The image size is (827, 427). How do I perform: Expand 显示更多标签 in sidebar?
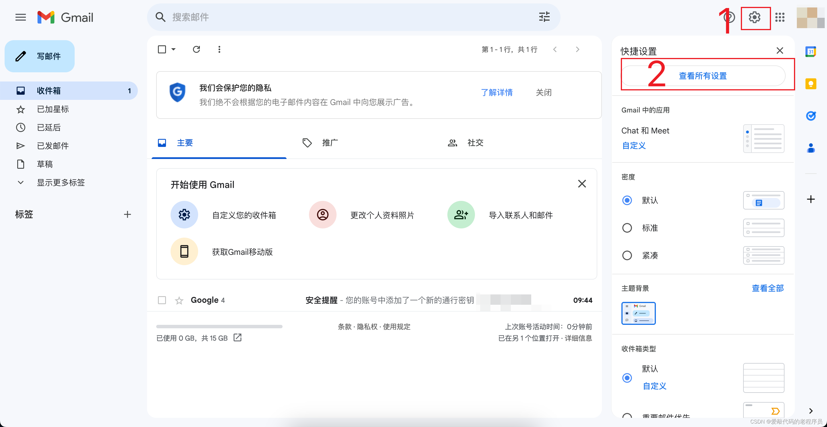[x=60, y=183]
